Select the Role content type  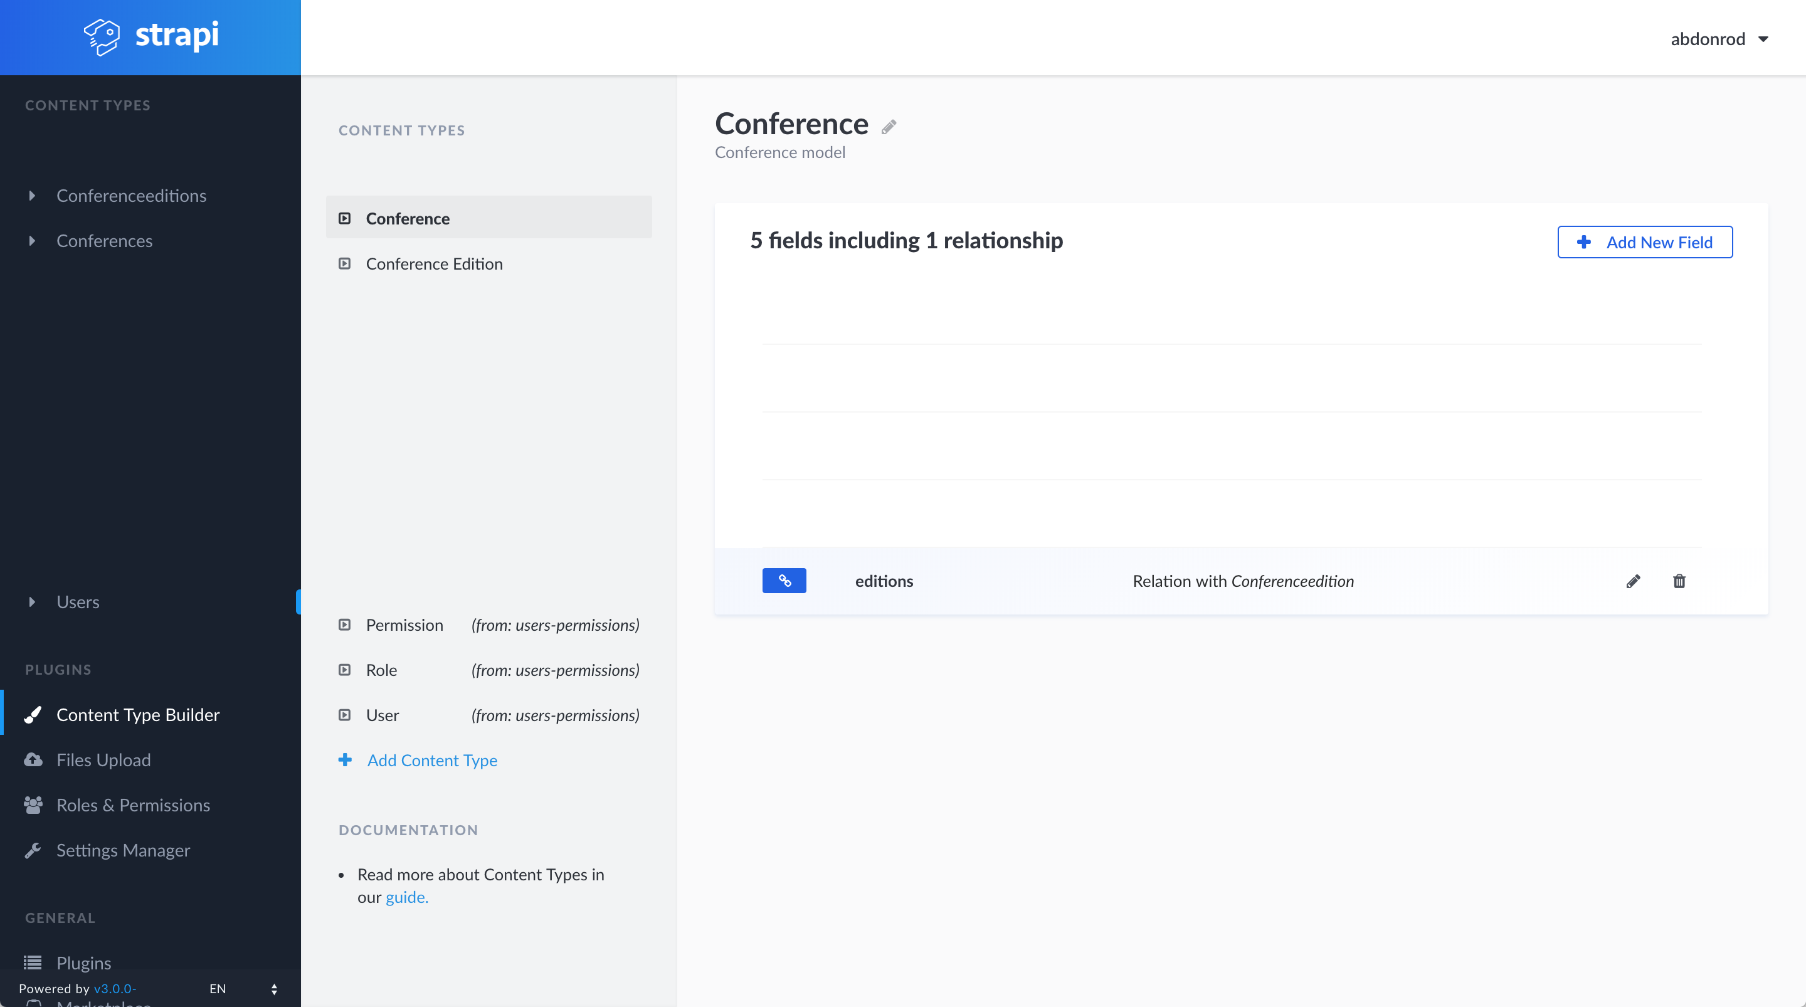point(381,670)
